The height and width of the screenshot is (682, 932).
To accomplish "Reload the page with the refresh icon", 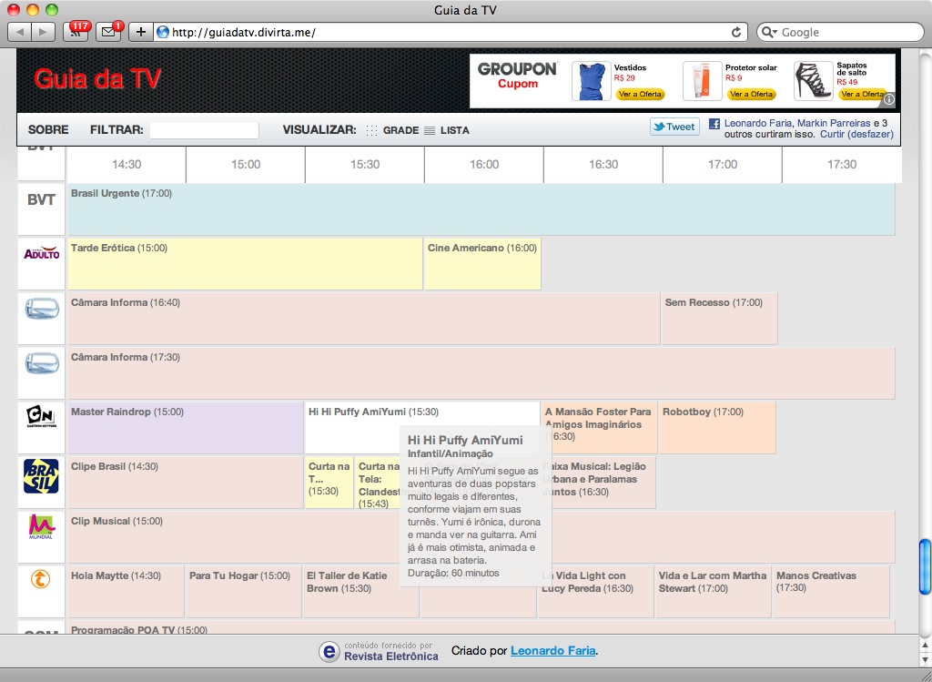I will pos(735,32).
